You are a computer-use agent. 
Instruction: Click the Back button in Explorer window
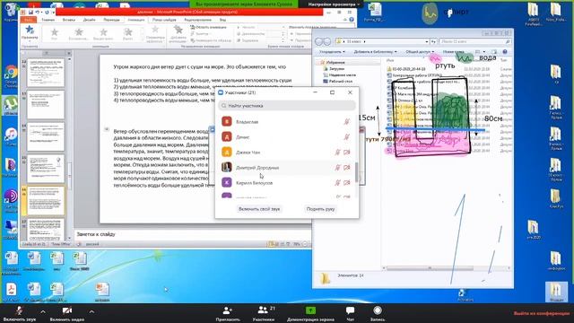(319, 41)
